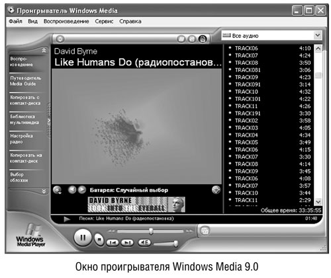Toggle playlist pane icon in top bar
The width and height of the screenshot is (331, 278).
(203, 39)
